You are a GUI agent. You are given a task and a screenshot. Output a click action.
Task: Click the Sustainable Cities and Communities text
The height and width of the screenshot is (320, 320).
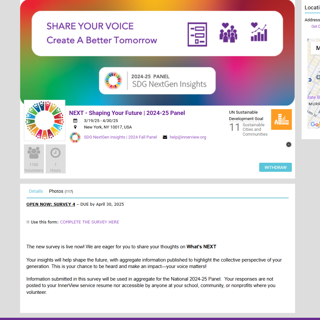(x=255, y=129)
